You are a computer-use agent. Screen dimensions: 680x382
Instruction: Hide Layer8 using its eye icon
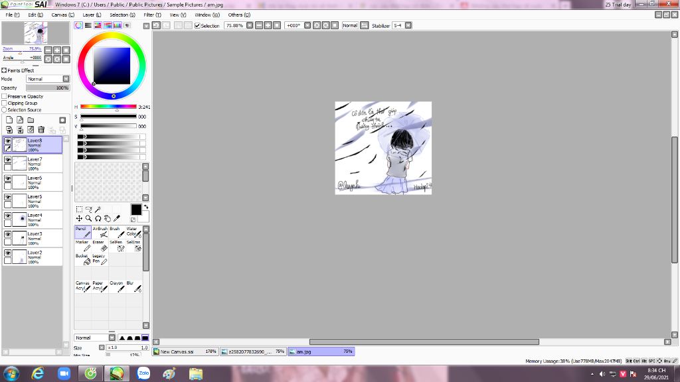click(8, 141)
